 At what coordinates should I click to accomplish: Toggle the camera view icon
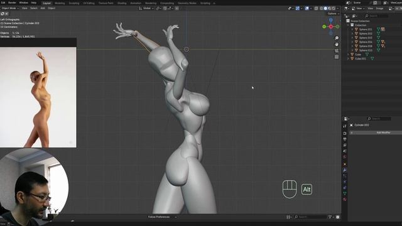337,51
